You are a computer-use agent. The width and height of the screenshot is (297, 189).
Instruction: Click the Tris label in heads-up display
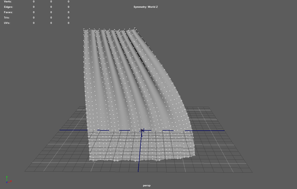click(x=7, y=17)
